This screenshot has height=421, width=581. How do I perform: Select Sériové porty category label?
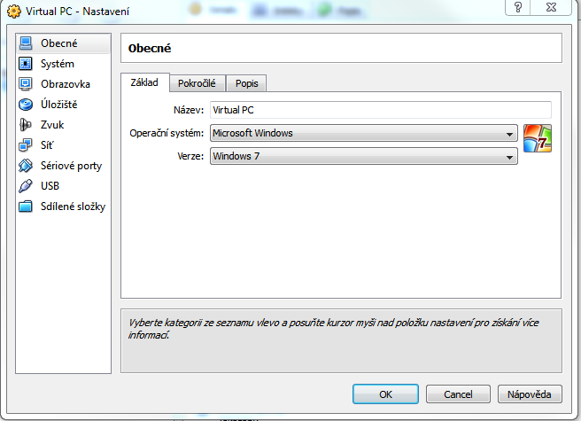(x=71, y=166)
